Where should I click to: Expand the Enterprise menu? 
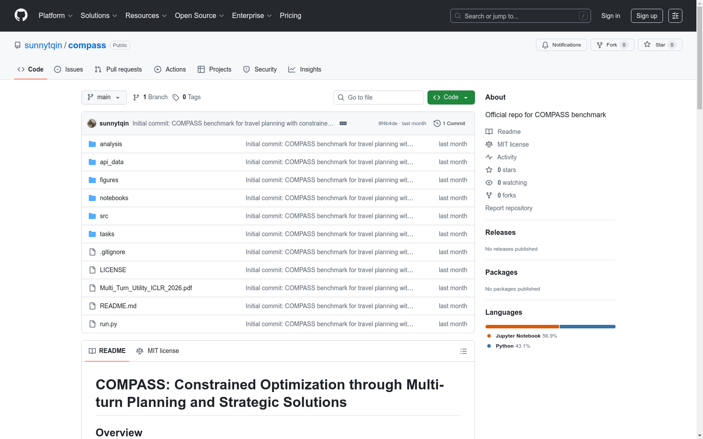click(x=252, y=16)
